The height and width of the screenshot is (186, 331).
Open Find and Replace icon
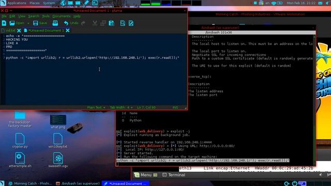click(131, 23)
